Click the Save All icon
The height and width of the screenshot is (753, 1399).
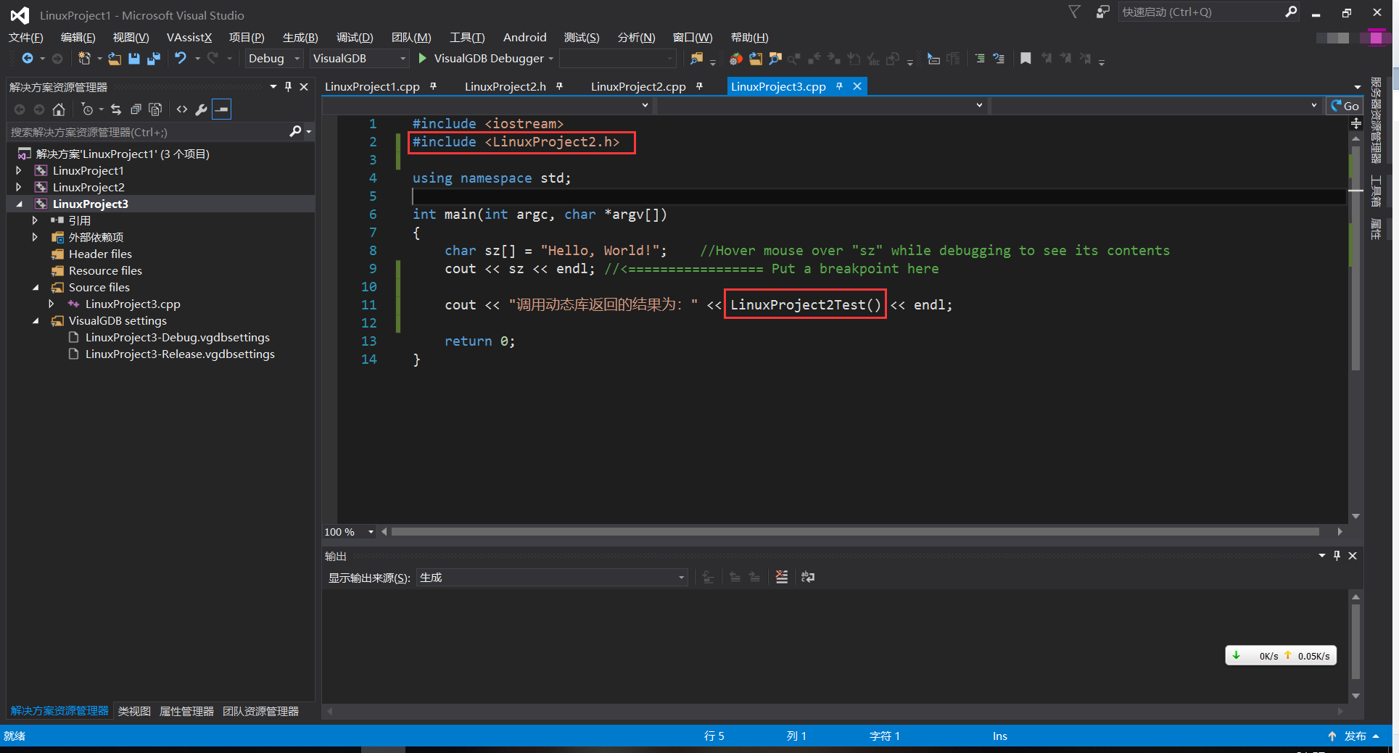154,58
